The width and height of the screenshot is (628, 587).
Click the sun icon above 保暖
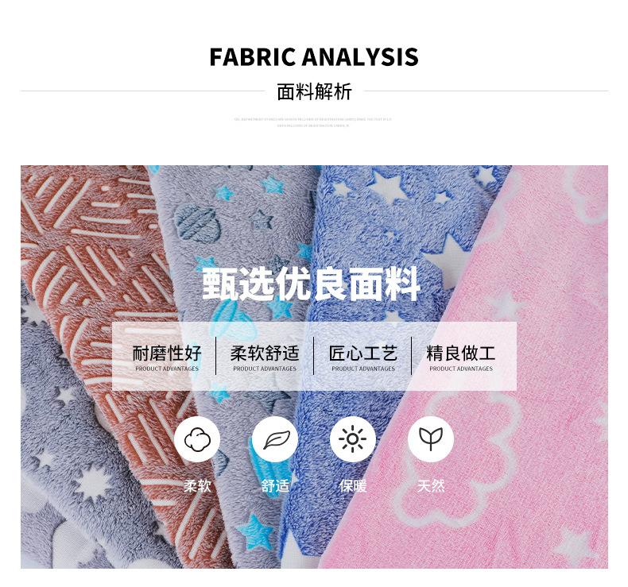[353, 439]
